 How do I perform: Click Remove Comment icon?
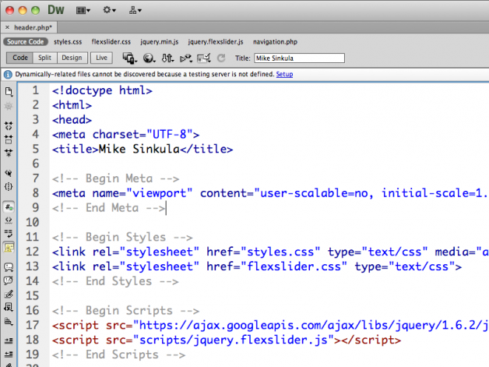[x=9, y=281]
